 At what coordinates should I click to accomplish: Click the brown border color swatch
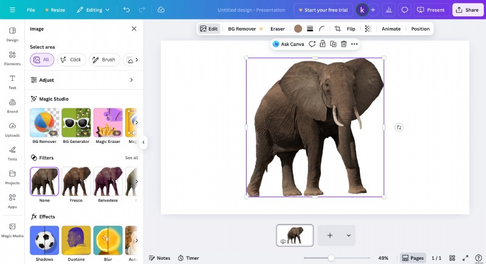point(298,29)
